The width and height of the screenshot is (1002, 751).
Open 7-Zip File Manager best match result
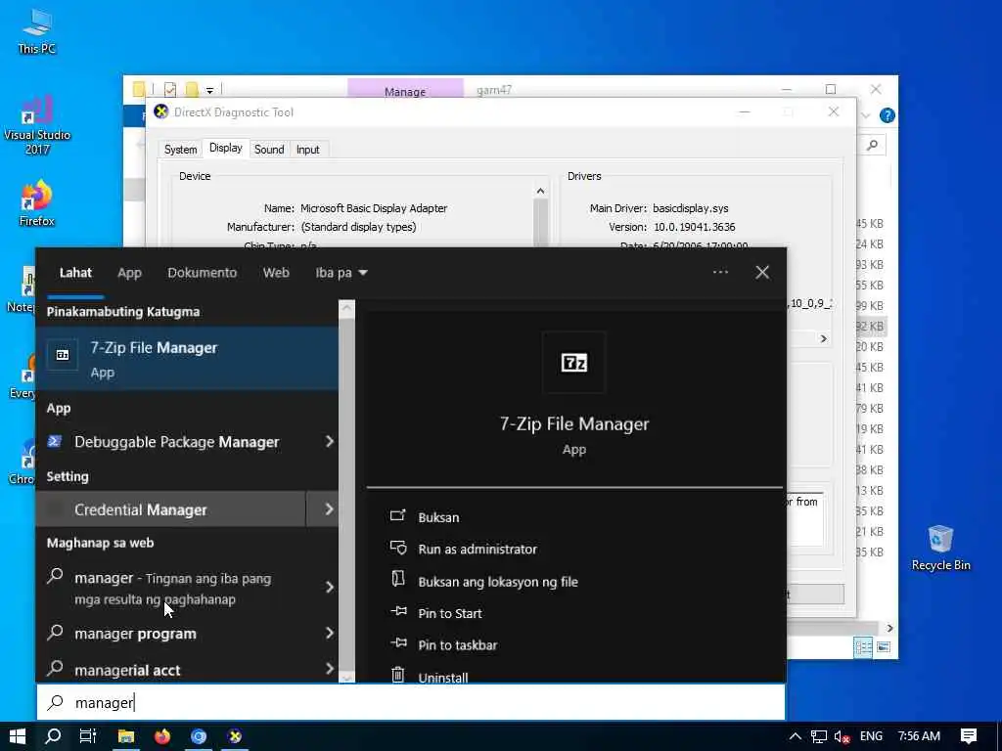(x=187, y=358)
